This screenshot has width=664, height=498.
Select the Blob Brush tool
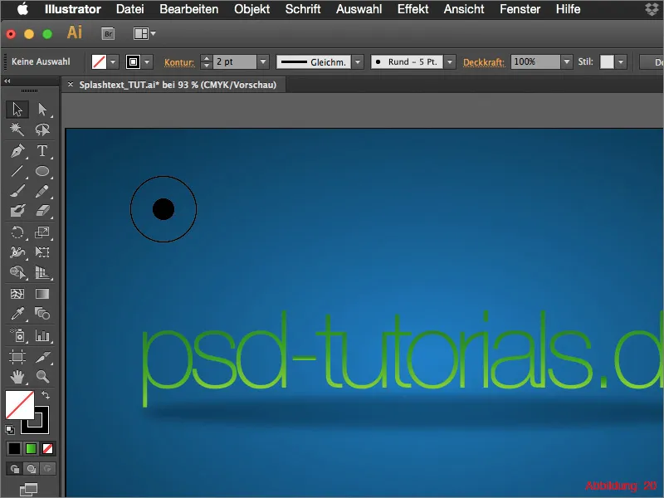coord(17,211)
